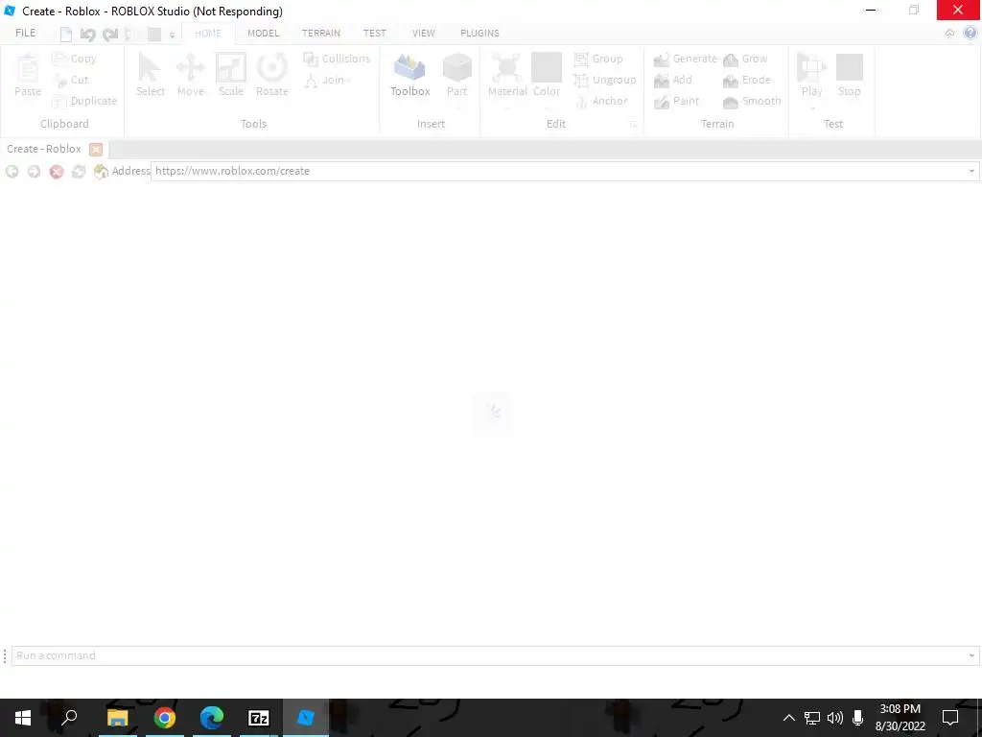
Task: Open Microsoft Edge from the taskbar
Action: tap(212, 718)
